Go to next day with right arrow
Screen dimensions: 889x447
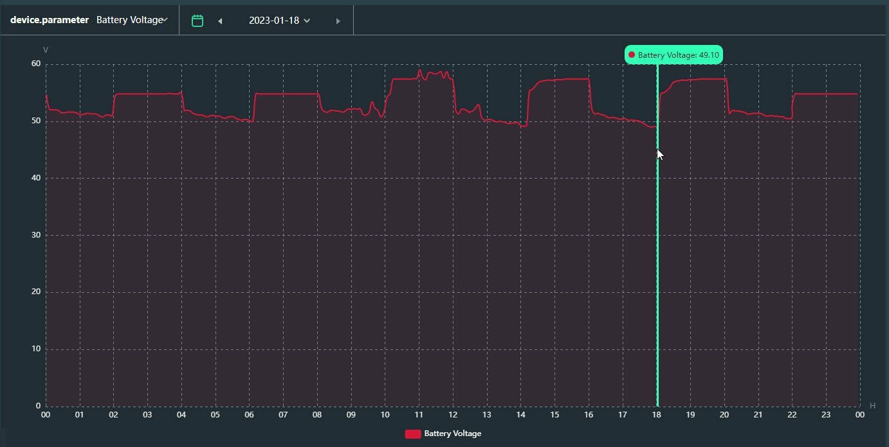pos(338,21)
